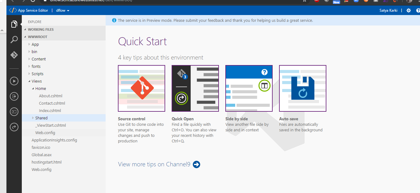This screenshot has height=193, width=420.
Task: Open the Git source control icon
Action: [14, 55]
